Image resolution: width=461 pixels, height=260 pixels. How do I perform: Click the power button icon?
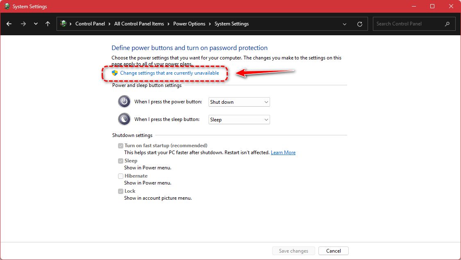[x=124, y=102]
